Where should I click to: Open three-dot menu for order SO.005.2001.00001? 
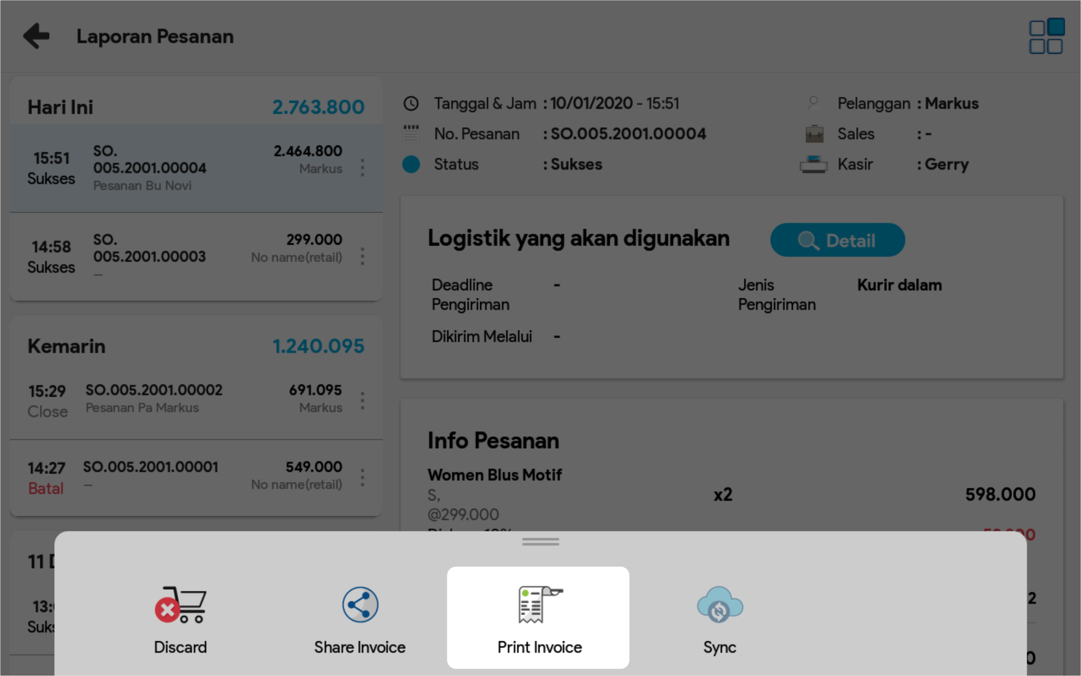pos(362,477)
